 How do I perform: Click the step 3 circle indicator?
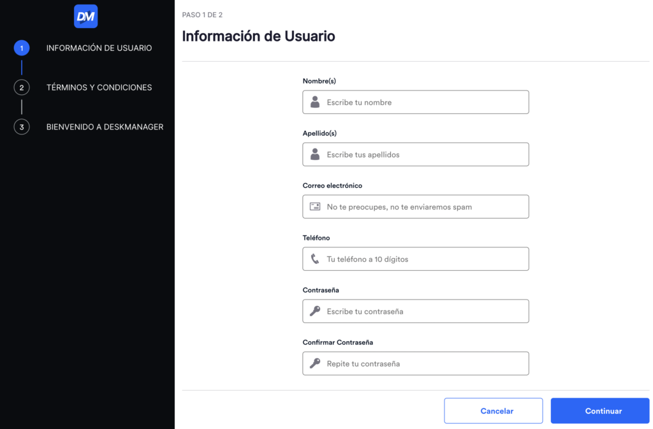click(21, 127)
